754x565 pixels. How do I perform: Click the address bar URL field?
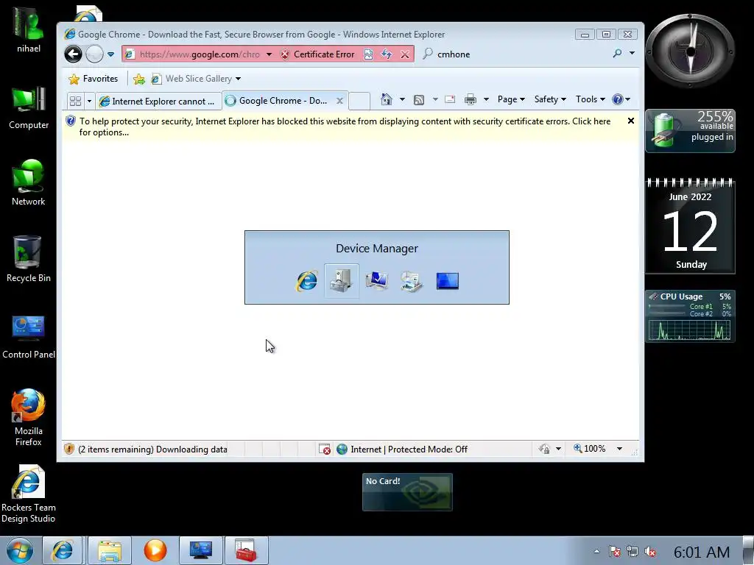199,54
